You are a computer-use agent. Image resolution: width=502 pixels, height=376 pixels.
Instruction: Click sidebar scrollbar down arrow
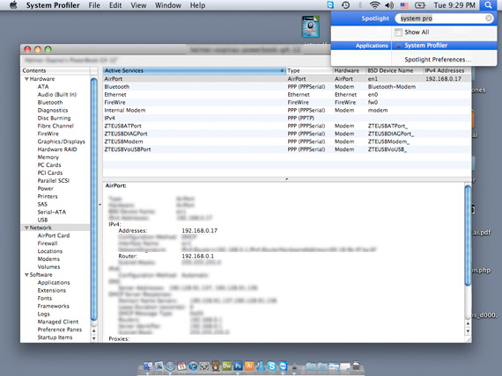94,338
